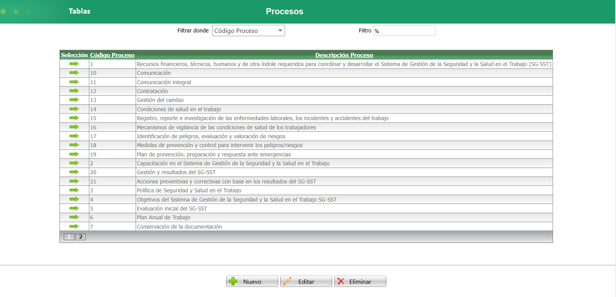Choose the Contratación row arrow
The height and width of the screenshot is (297, 616).
point(74,91)
